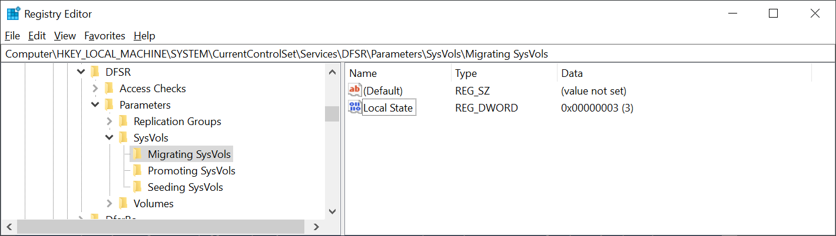Open the View menu
Image resolution: width=836 pixels, height=236 pixels.
click(x=65, y=36)
